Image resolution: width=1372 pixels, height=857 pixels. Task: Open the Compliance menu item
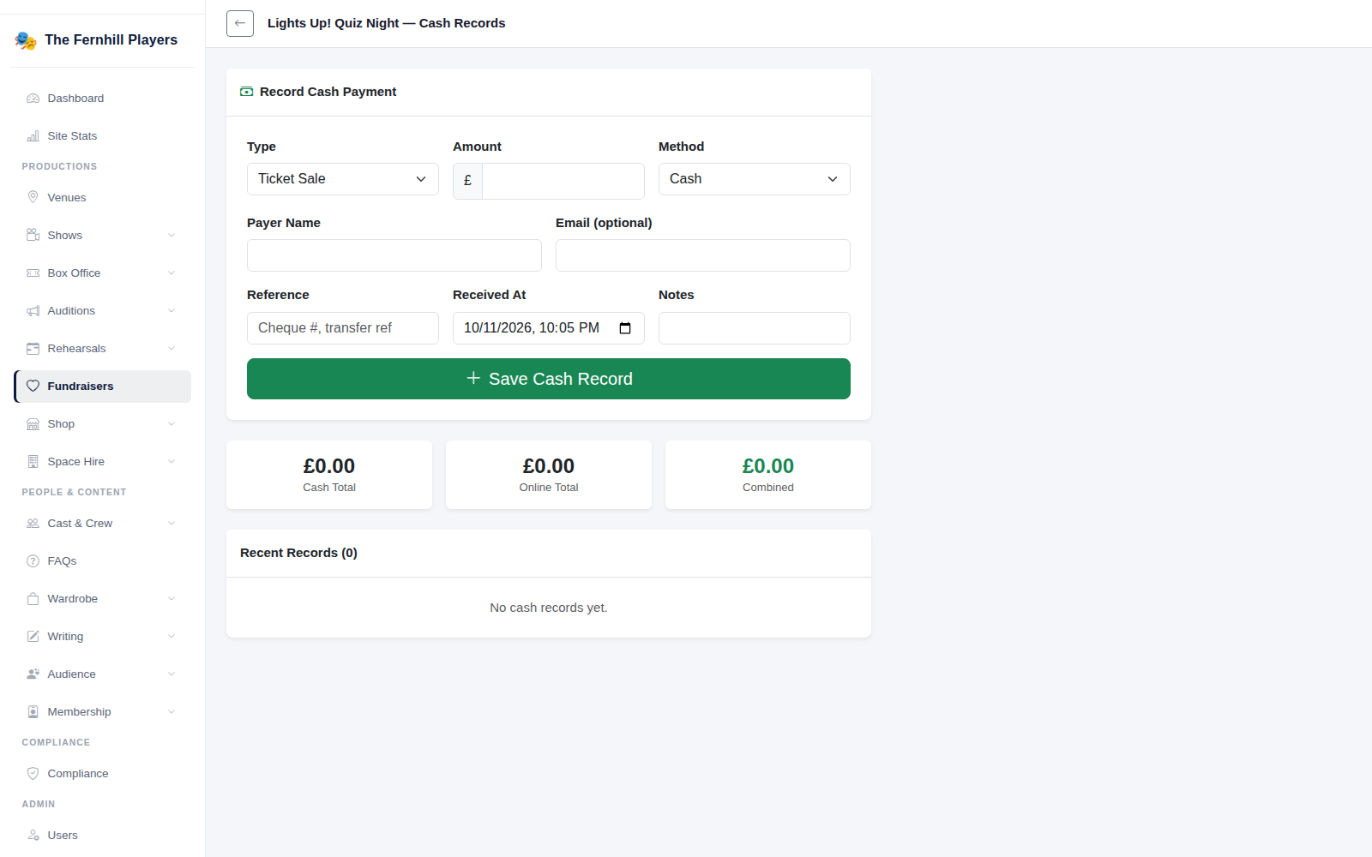pos(102,774)
